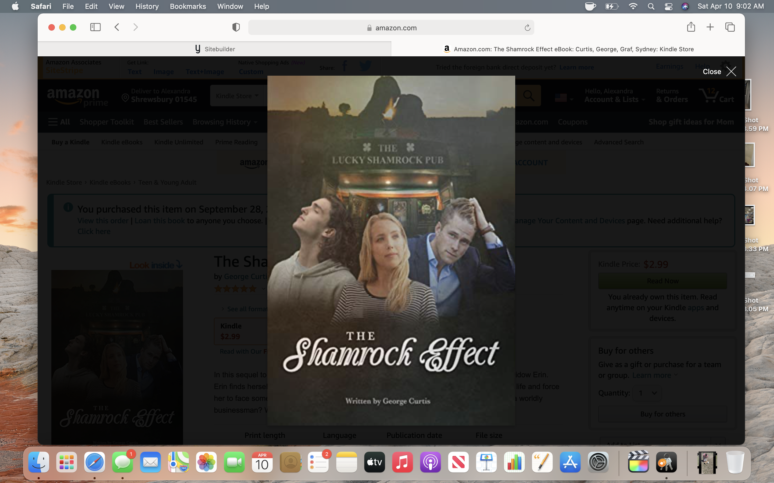This screenshot has height=483, width=774.
Task: Open Reminders from the Dock
Action: point(318,462)
